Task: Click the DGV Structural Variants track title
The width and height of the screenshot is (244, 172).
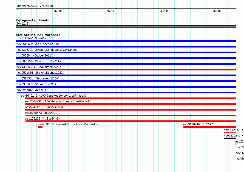Action: (x=38, y=35)
